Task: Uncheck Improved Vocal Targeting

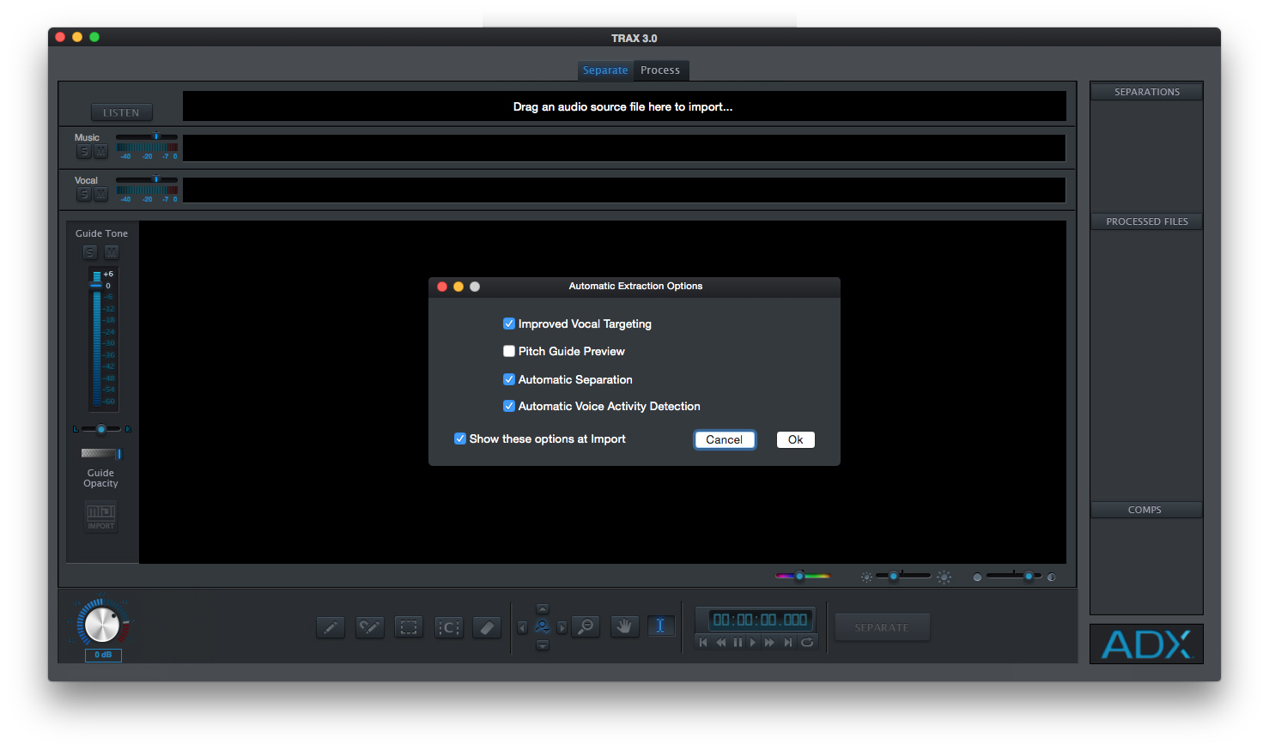Action: click(x=509, y=324)
